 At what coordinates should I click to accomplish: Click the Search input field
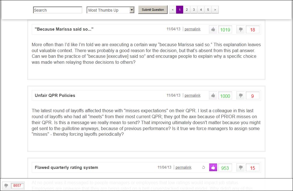pyautogui.click(x=57, y=10)
